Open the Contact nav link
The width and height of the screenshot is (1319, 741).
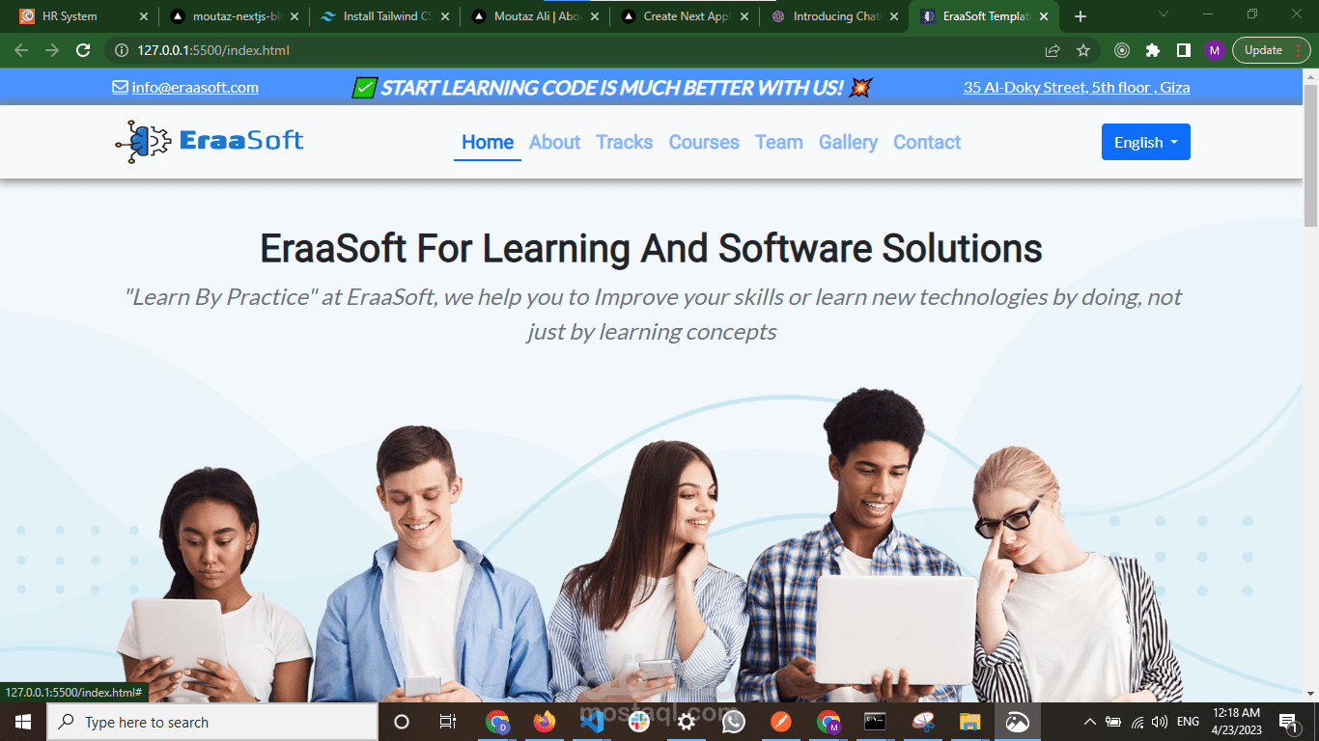point(927,142)
